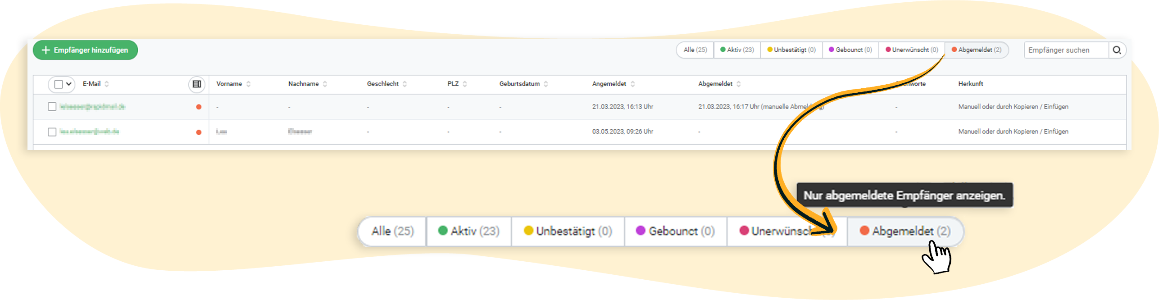Image resolution: width=1159 pixels, height=300 pixels.
Task: Sort by Nachname column arrows
Action: 325,84
